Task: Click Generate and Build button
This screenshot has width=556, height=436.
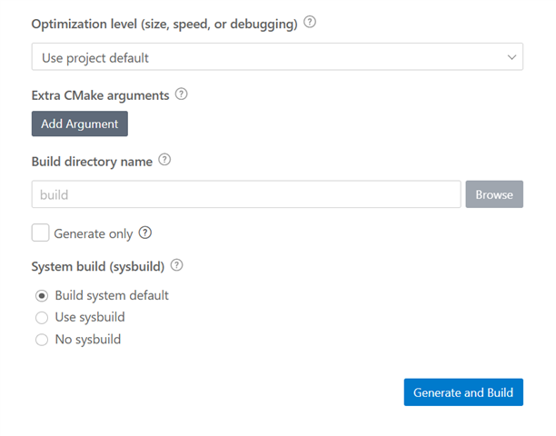Action: click(x=463, y=392)
